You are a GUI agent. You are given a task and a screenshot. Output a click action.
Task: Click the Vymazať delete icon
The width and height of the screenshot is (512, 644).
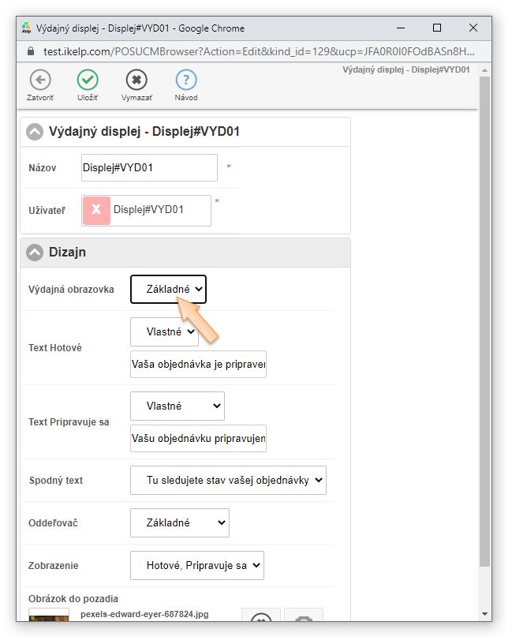pyautogui.click(x=136, y=80)
